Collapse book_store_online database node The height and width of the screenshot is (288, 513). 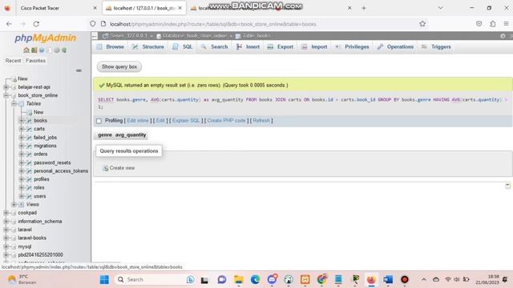click(x=6, y=95)
